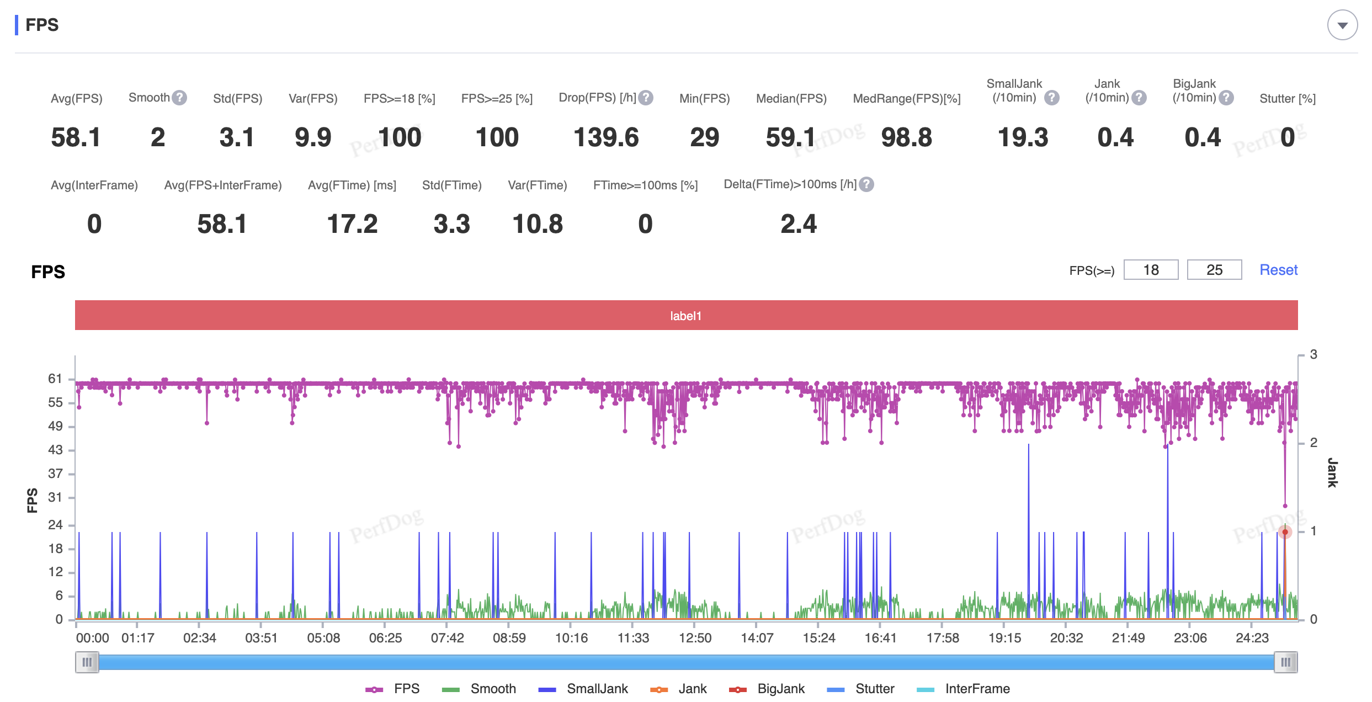Select the red label1 bar above chart
Image resolution: width=1372 pixels, height=702 pixels.
click(x=686, y=316)
